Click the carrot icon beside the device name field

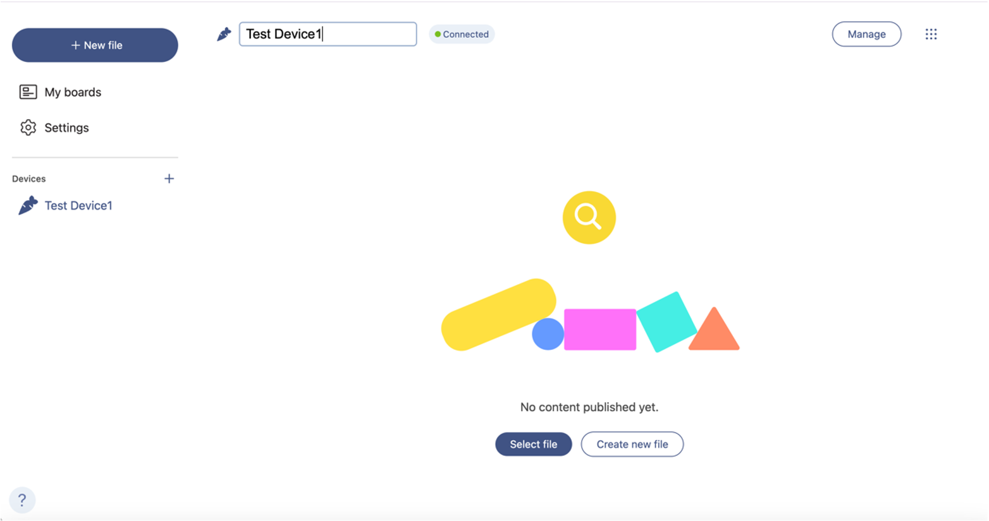[x=224, y=34]
